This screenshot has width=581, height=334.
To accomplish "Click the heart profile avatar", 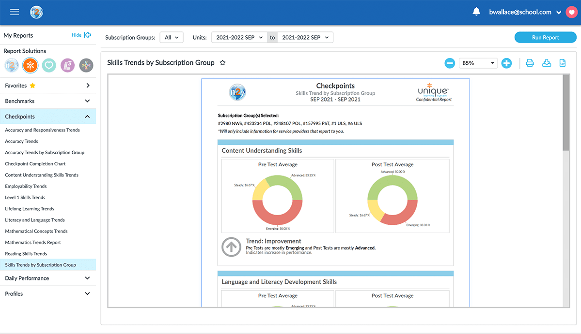I will tap(571, 12).
